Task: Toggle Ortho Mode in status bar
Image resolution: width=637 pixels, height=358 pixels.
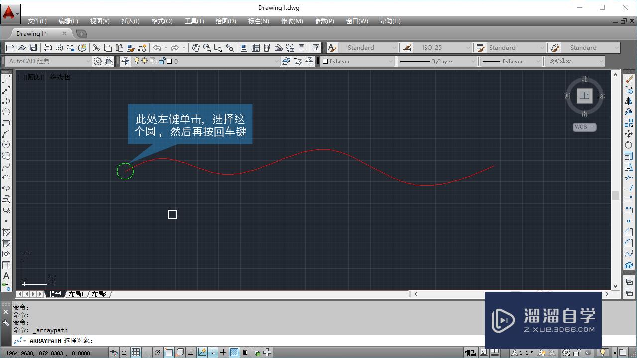Action: coord(147,353)
